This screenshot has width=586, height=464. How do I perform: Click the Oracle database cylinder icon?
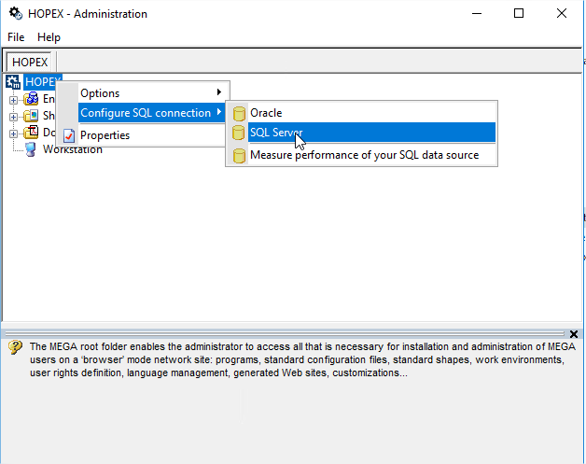pos(239,113)
